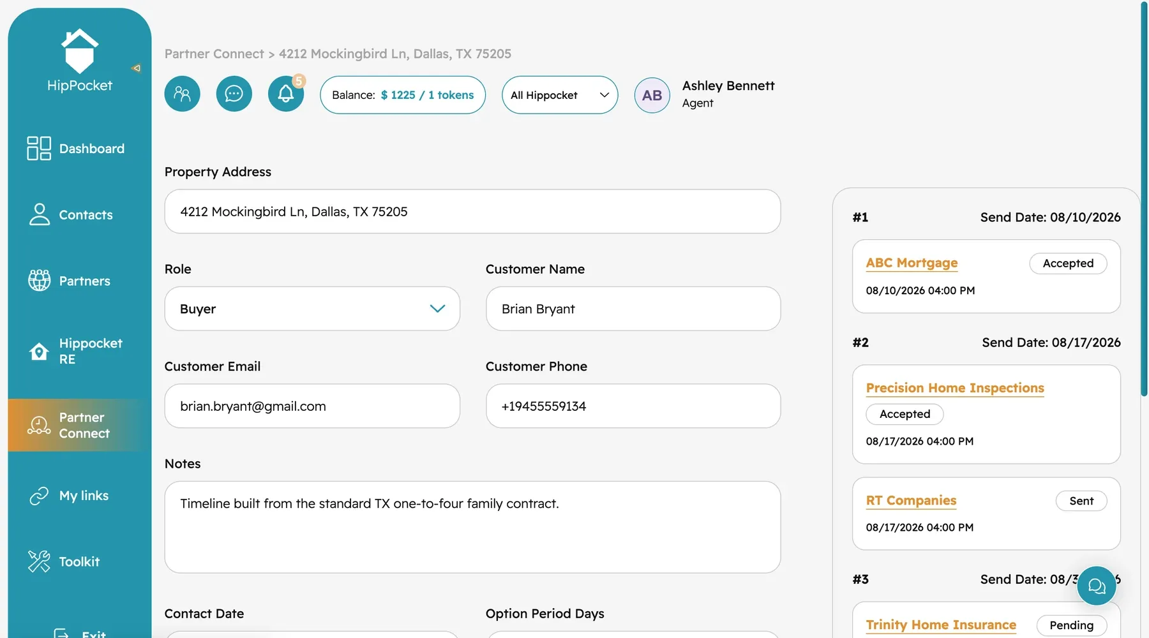
Task: Click the Partner Connect icon
Action: point(39,425)
